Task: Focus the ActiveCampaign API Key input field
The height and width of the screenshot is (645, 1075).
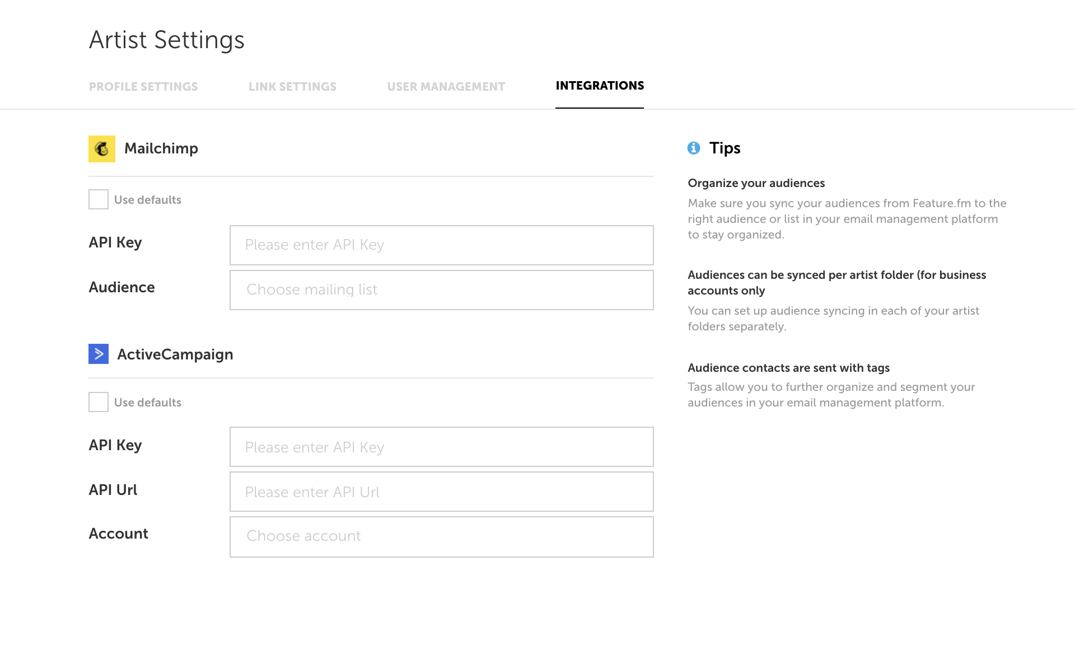Action: 442,447
